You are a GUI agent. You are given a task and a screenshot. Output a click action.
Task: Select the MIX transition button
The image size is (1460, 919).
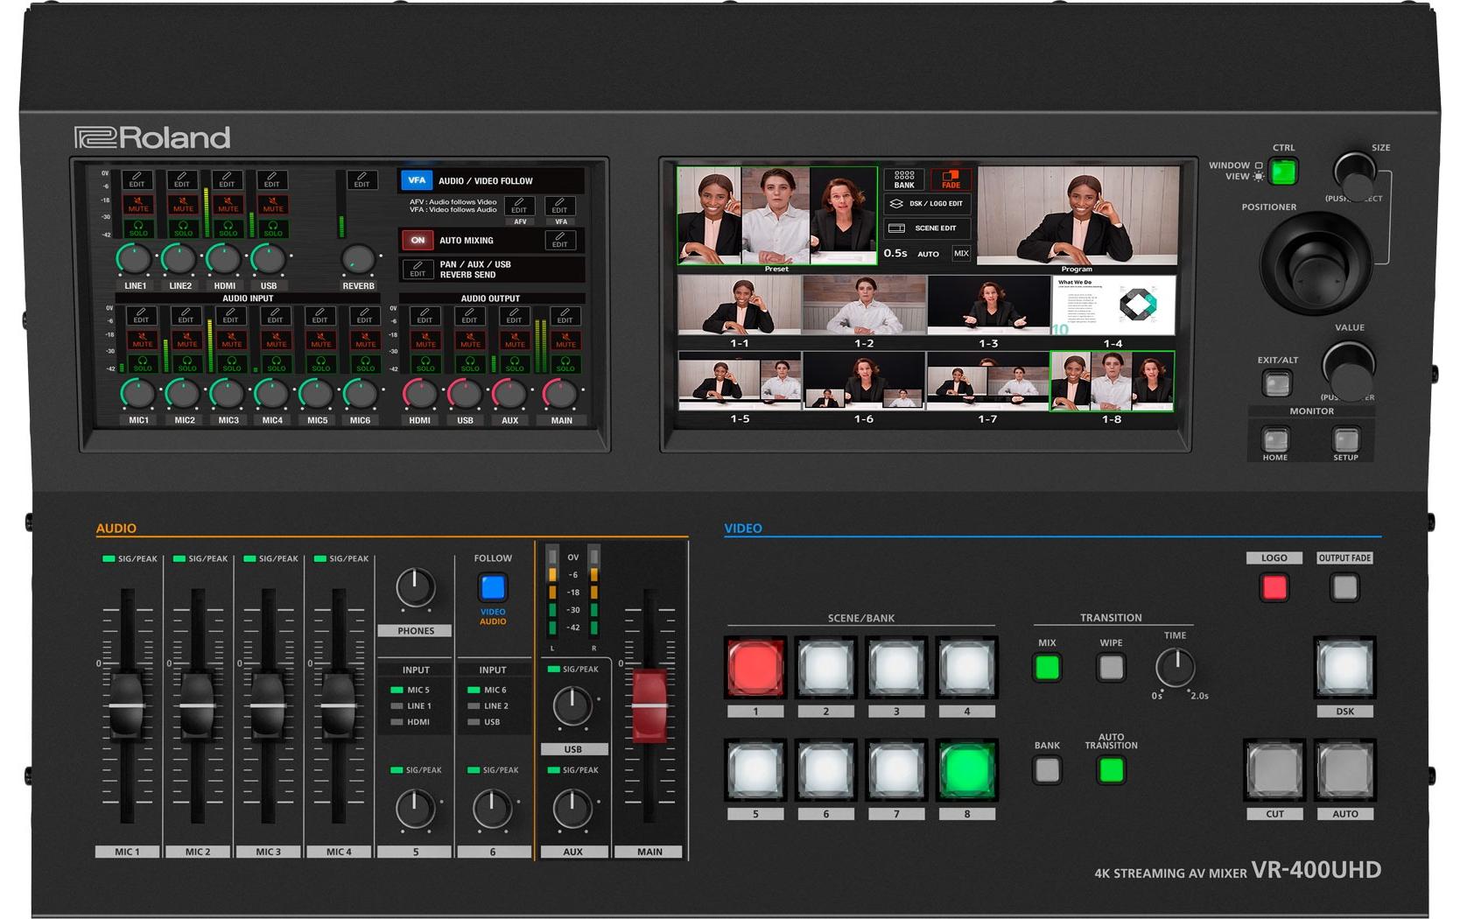pos(1047,668)
